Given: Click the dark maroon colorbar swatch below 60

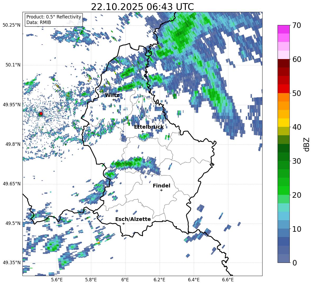Looking at the screenshot, I should 283,63.
